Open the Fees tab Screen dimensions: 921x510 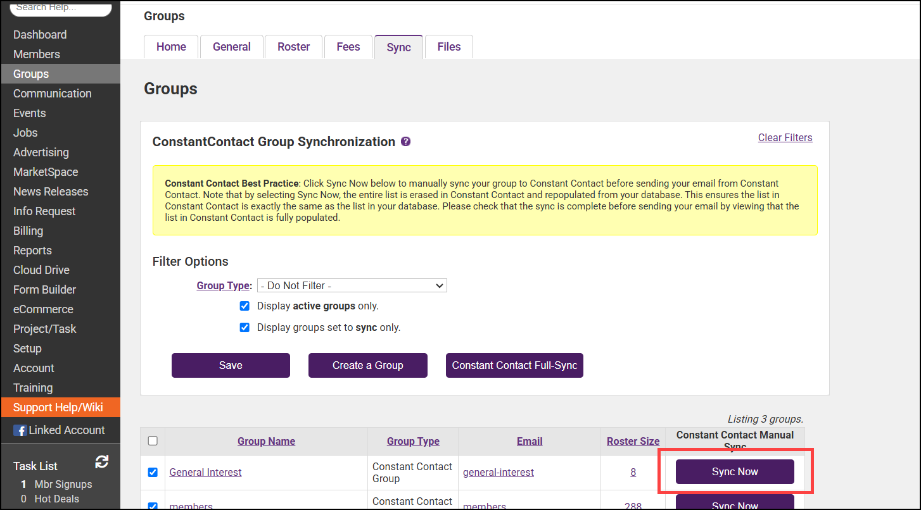click(348, 47)
